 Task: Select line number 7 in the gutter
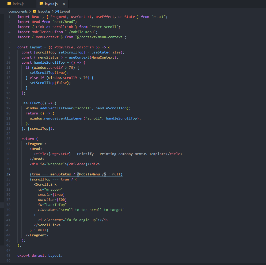pyautogui.click(x=9, y=47)
